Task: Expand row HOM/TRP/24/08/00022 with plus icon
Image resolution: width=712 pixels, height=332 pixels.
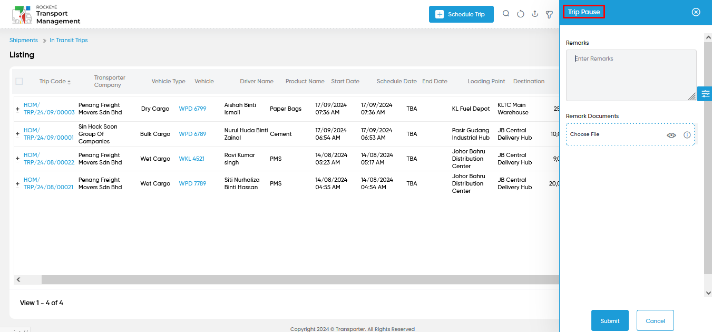Action: pos(17,159)
